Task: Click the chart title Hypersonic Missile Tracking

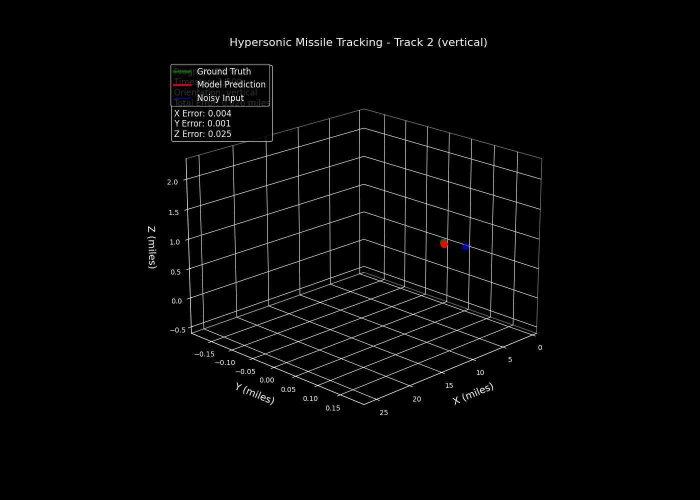Action: (358, 42)
